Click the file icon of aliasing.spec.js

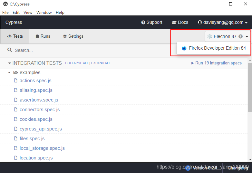15,90
